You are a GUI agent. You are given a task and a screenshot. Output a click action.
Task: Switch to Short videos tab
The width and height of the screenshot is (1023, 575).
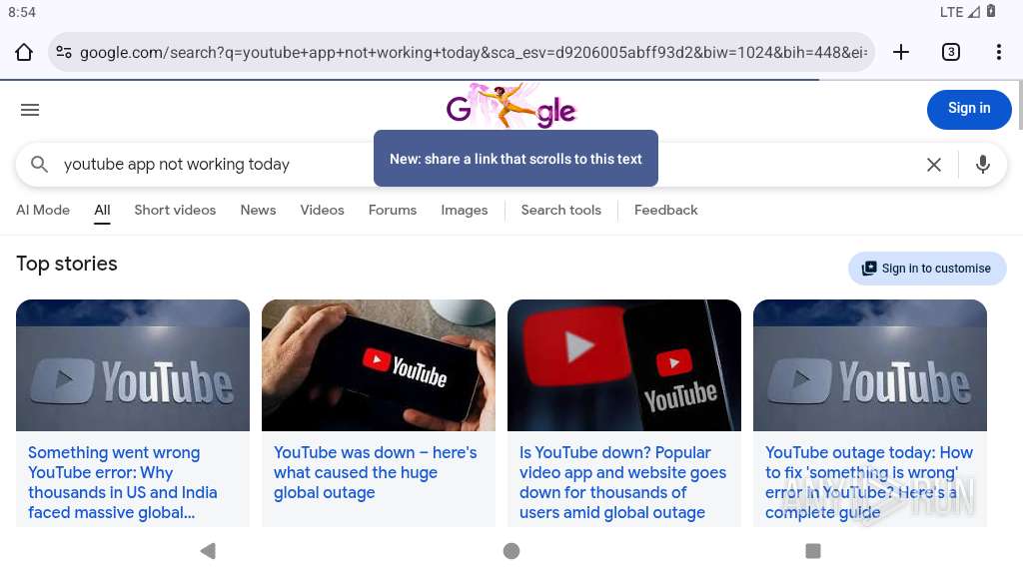click(175, 210)
